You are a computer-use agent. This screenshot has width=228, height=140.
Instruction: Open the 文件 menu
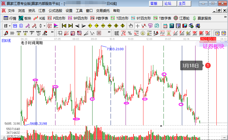click(11, 11)
